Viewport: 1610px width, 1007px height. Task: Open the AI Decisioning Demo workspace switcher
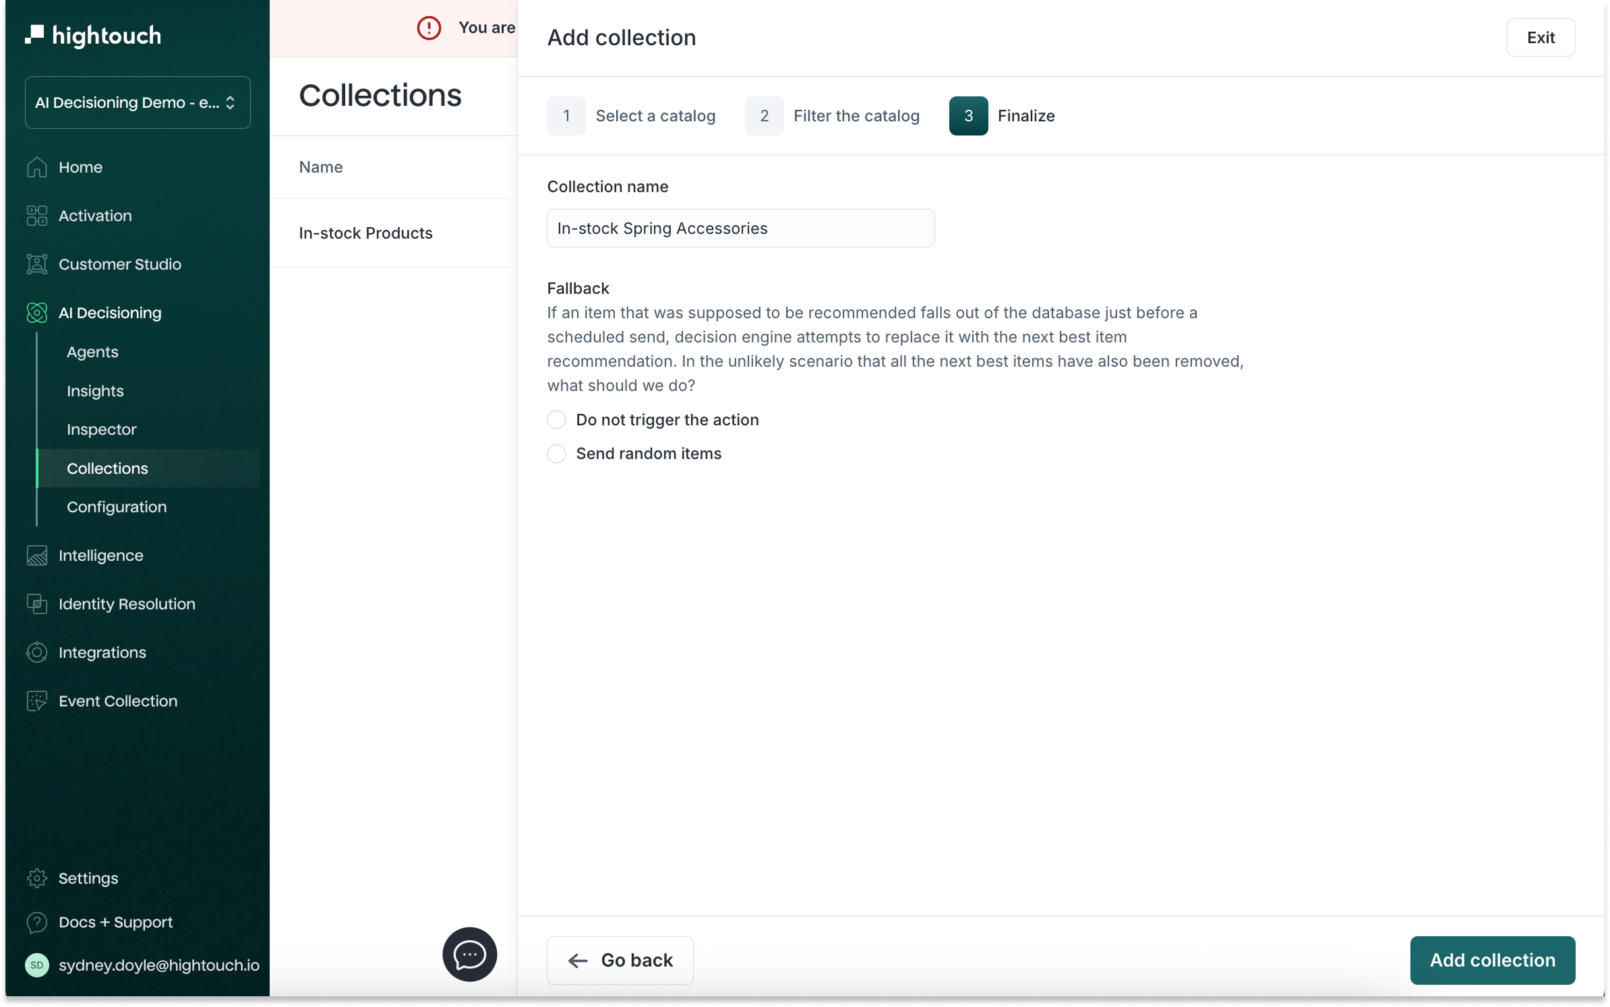click(x=138, y=102)
